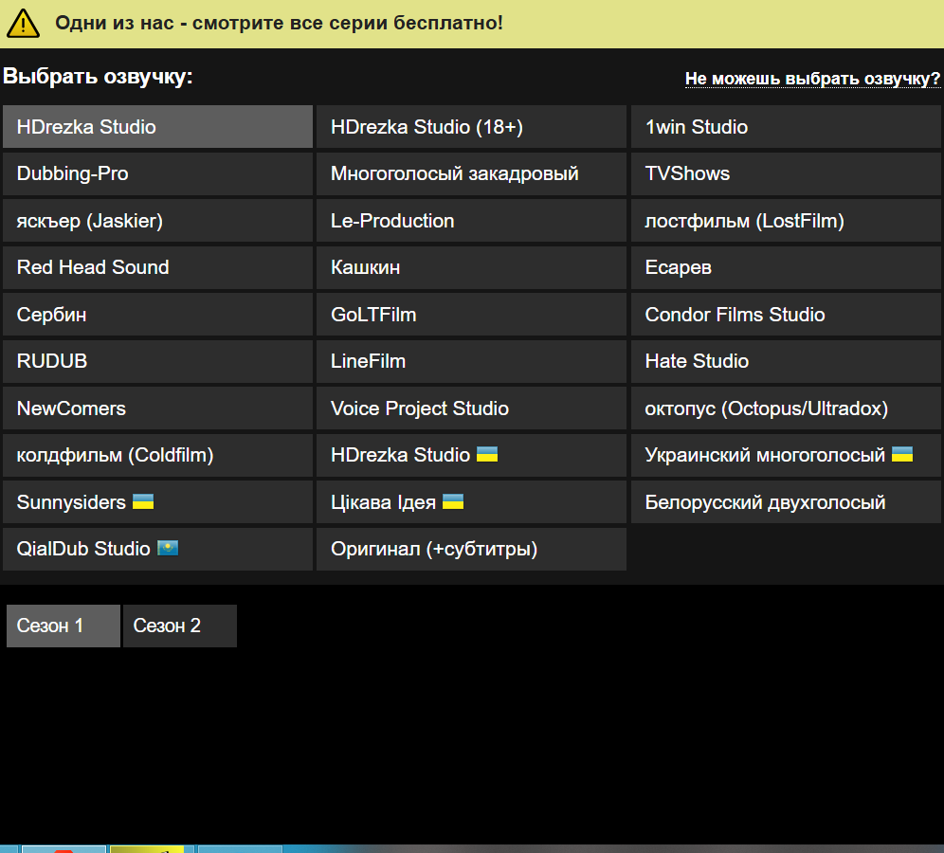The height and width of the screenshot is (853, 944).
Task: Choose TVShows voiceover
Action: 786,174
